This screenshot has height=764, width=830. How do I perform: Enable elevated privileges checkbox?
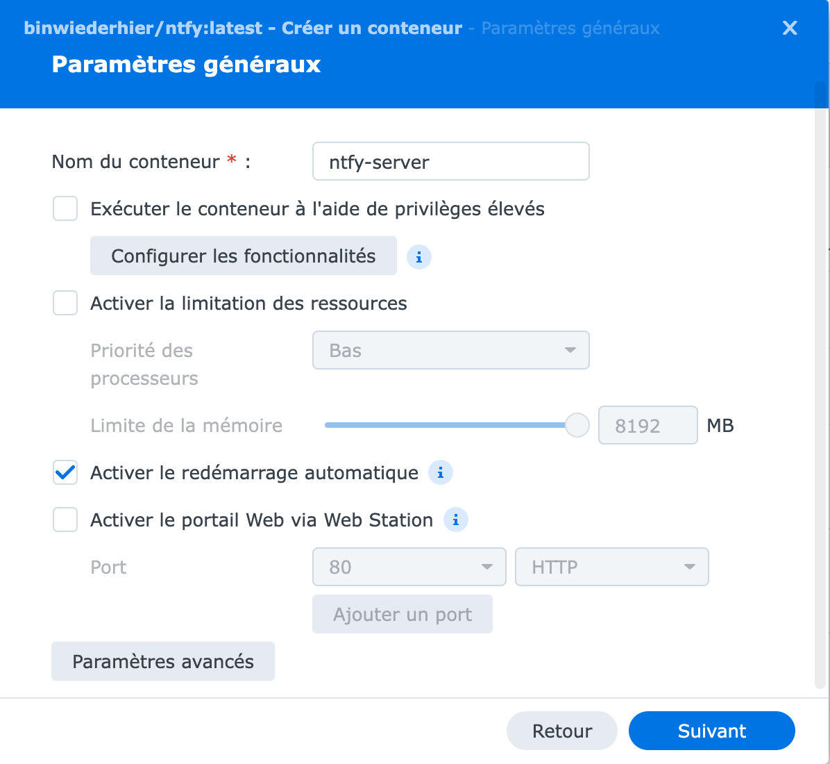click(65, 209)
